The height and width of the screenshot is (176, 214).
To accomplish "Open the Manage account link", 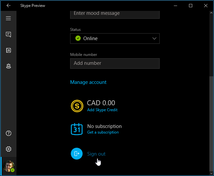I will (x=88, y=82).
